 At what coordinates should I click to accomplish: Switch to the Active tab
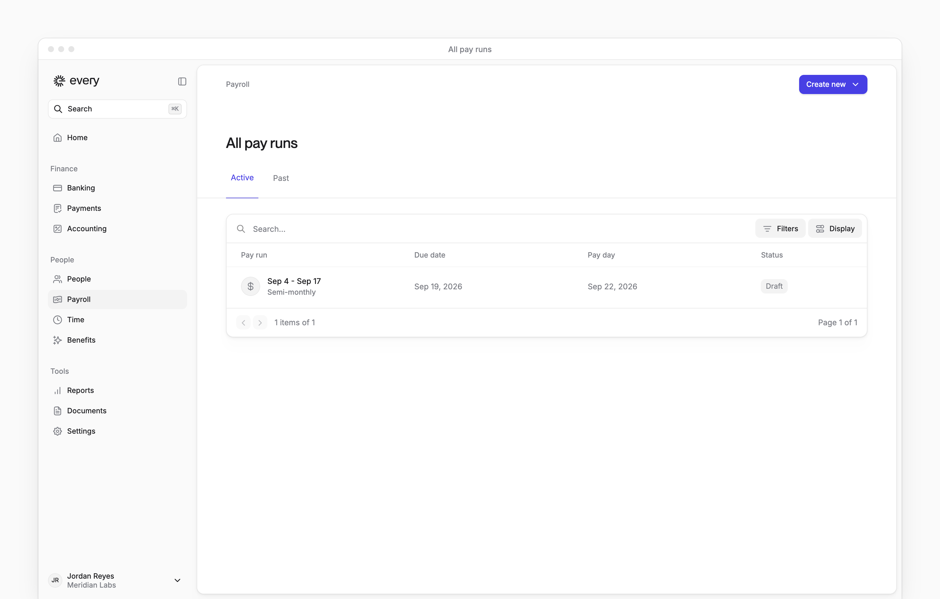point(242,178)
